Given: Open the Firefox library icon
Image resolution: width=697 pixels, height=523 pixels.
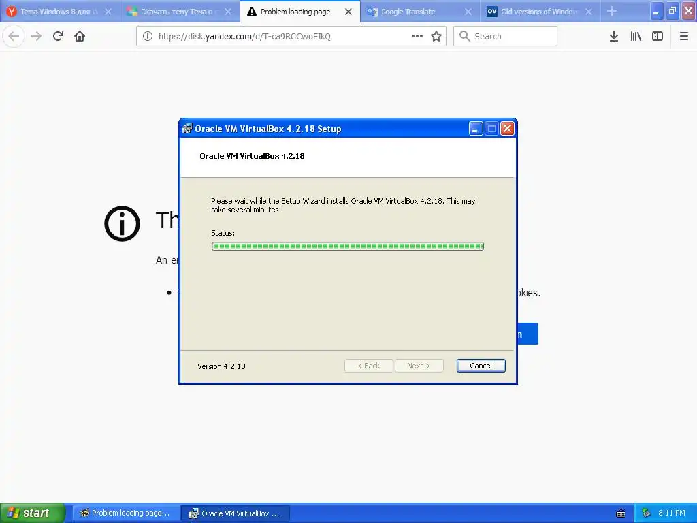Looking at the screenshot, I should pos(636,37).
